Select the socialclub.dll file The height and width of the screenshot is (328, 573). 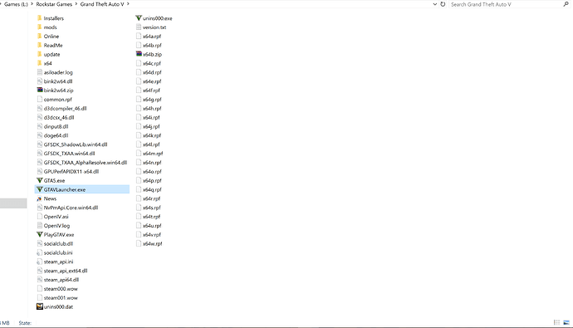coord(58,243)
